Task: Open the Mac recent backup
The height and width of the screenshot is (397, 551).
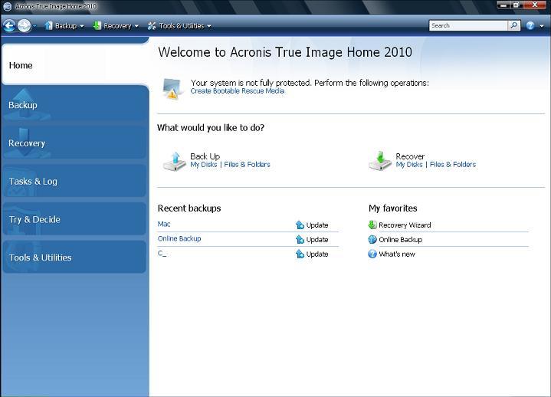Action: point(164,224)
